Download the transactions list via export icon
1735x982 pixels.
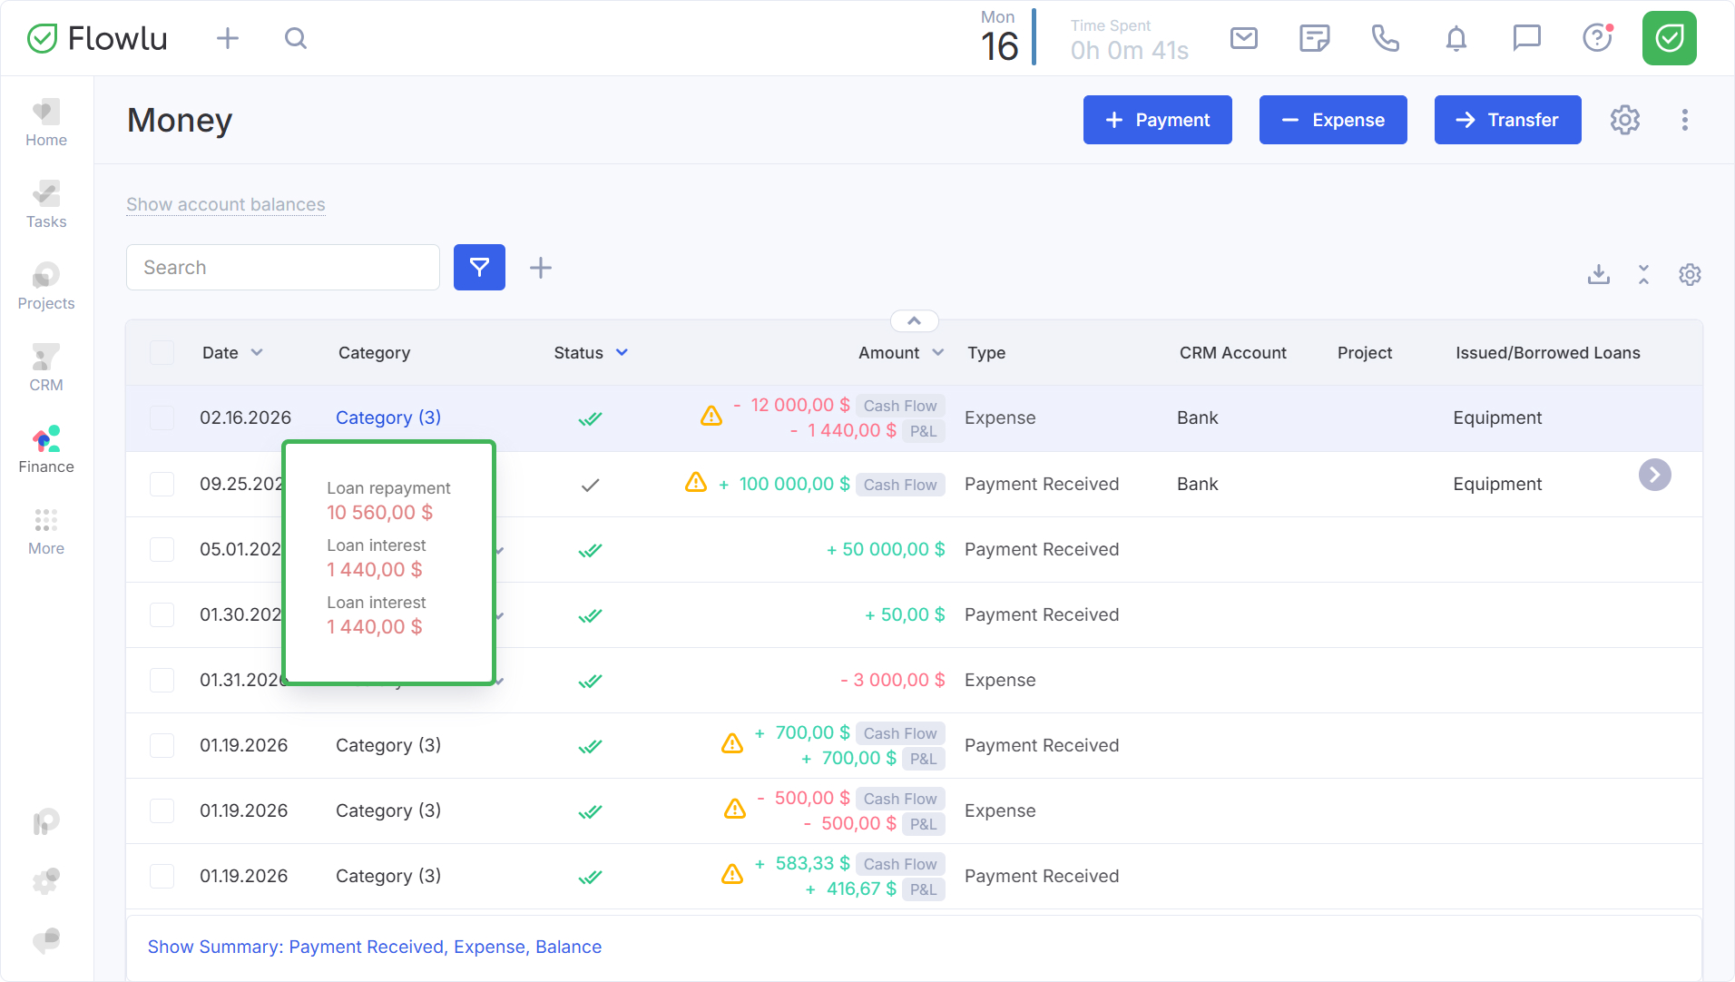(x=1598, y=274)
